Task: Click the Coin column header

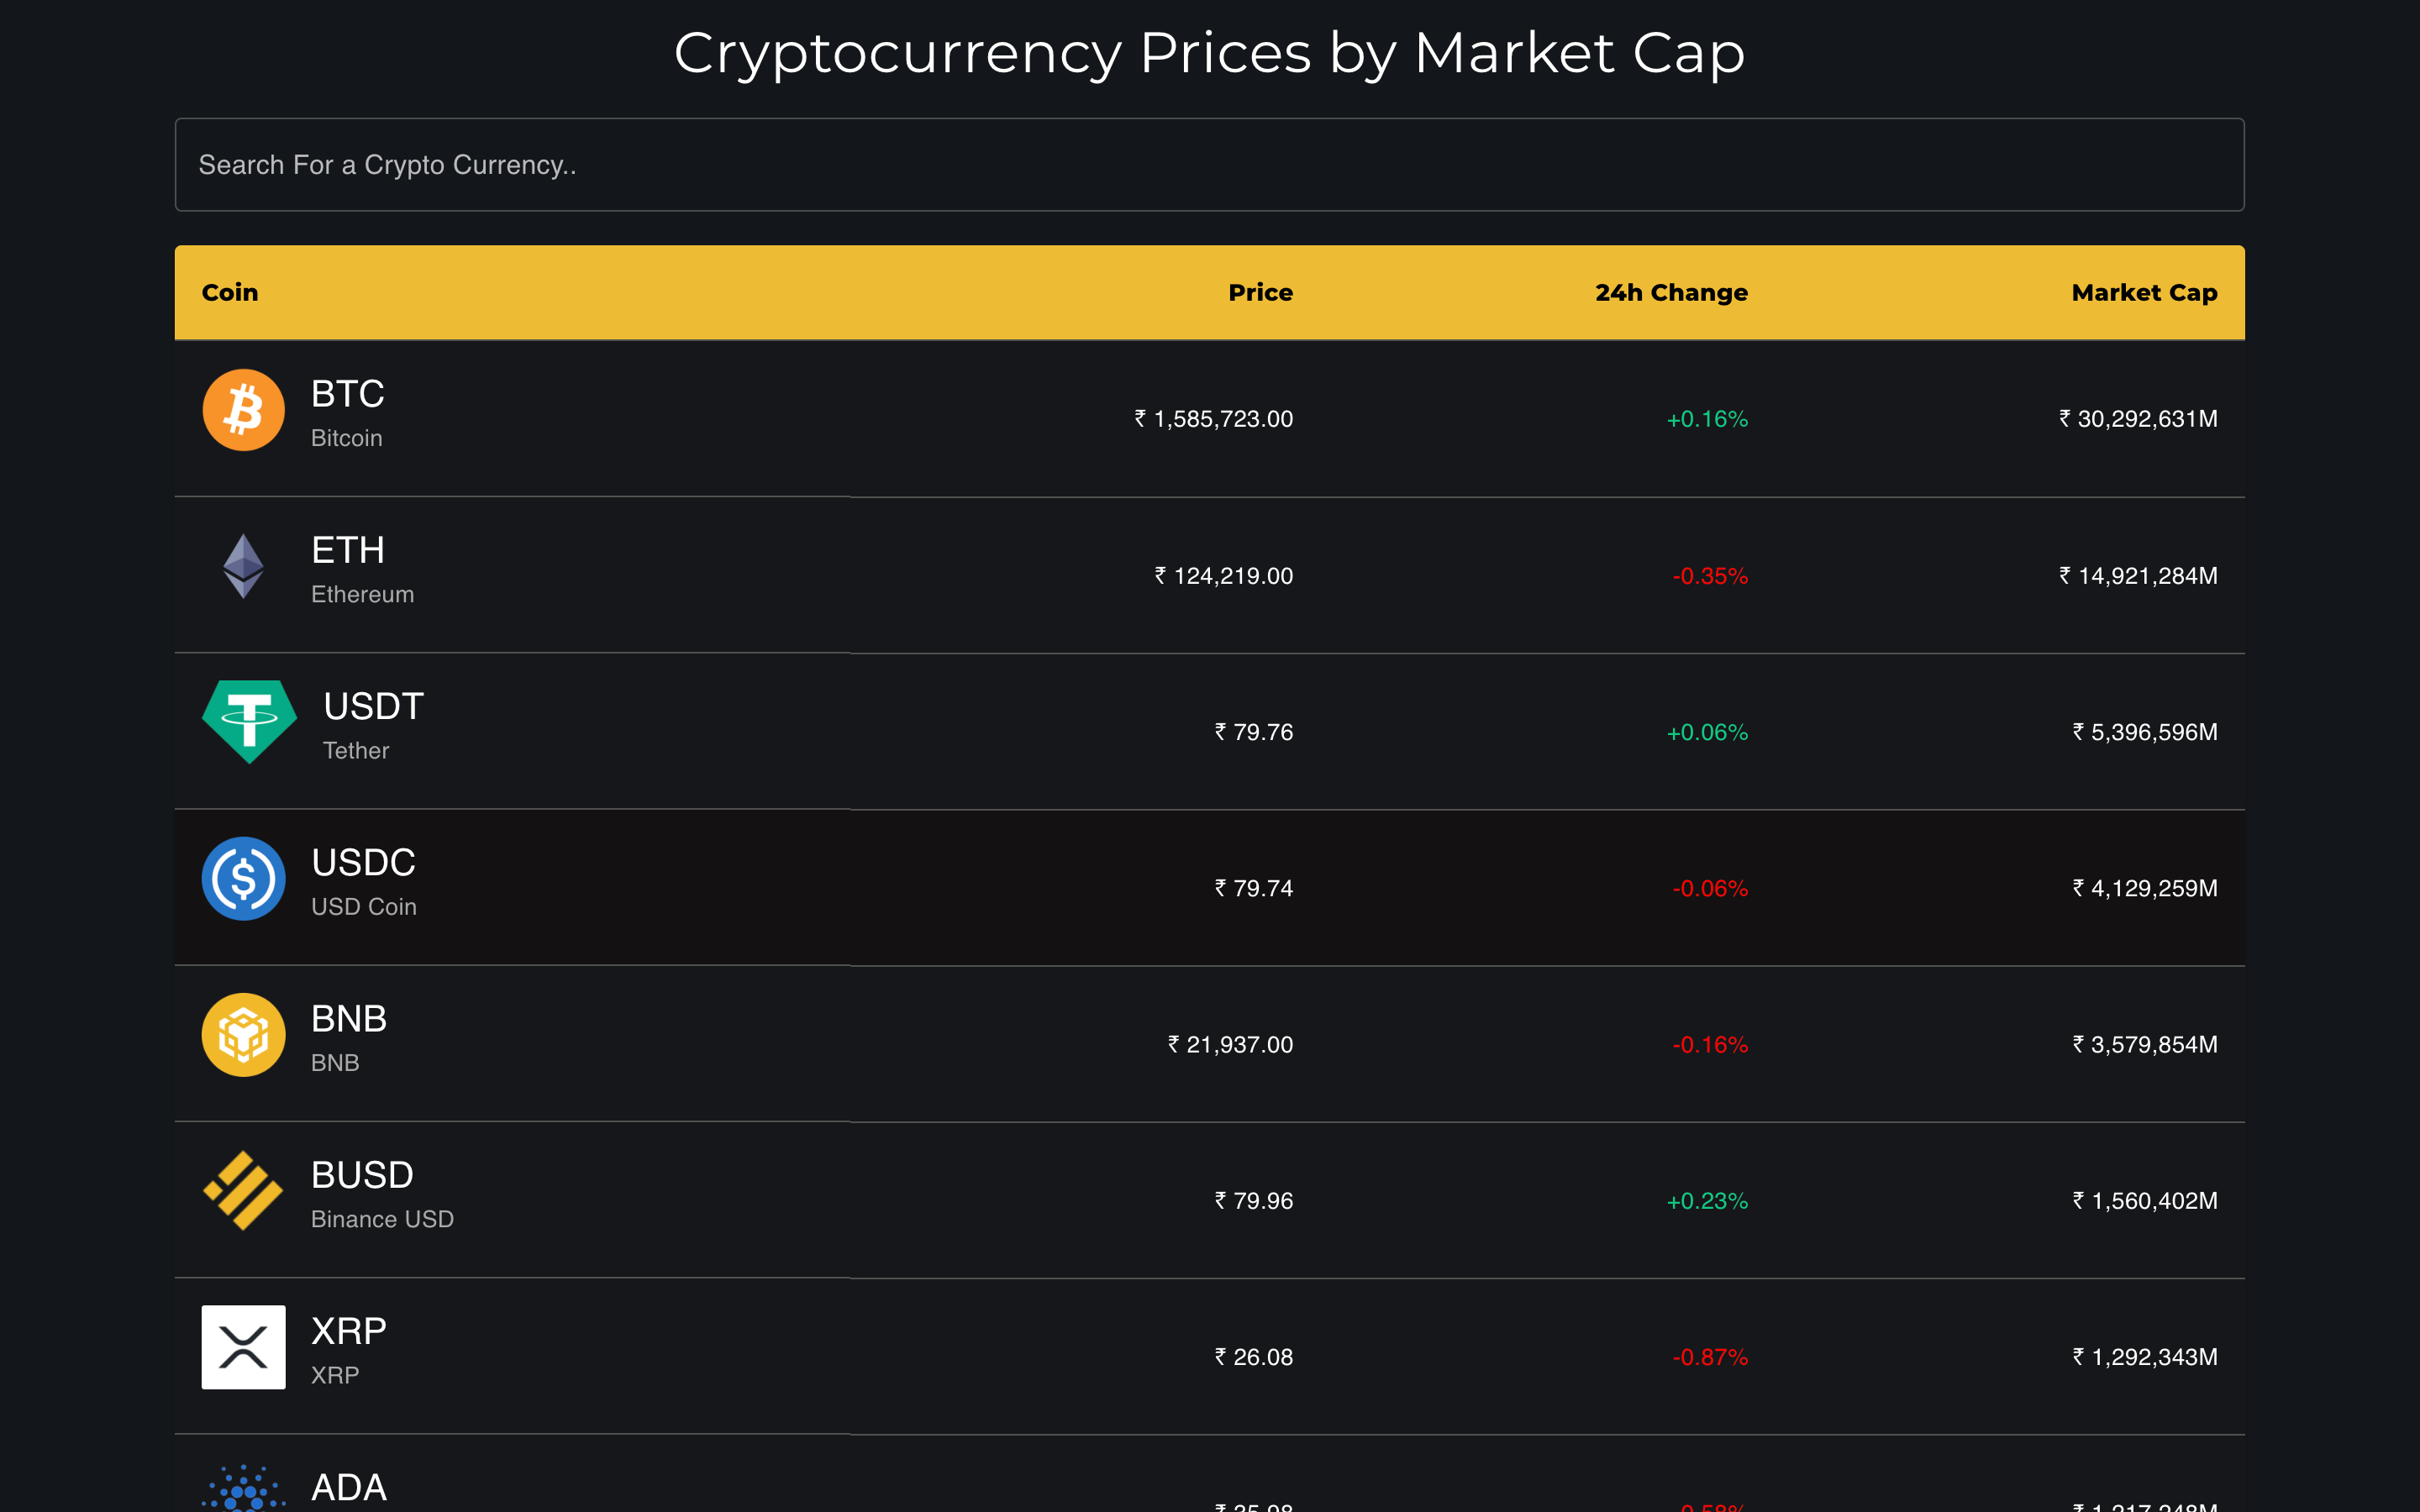Action: click(x=229, y=292)
